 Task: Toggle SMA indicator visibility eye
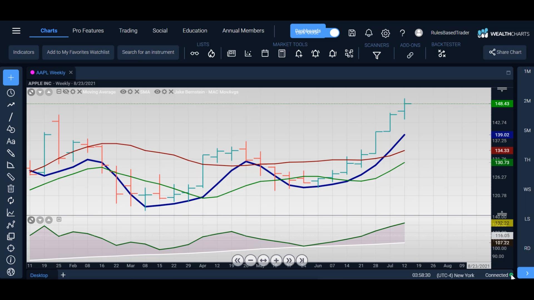pyautogui.click(x=123, y=92)
